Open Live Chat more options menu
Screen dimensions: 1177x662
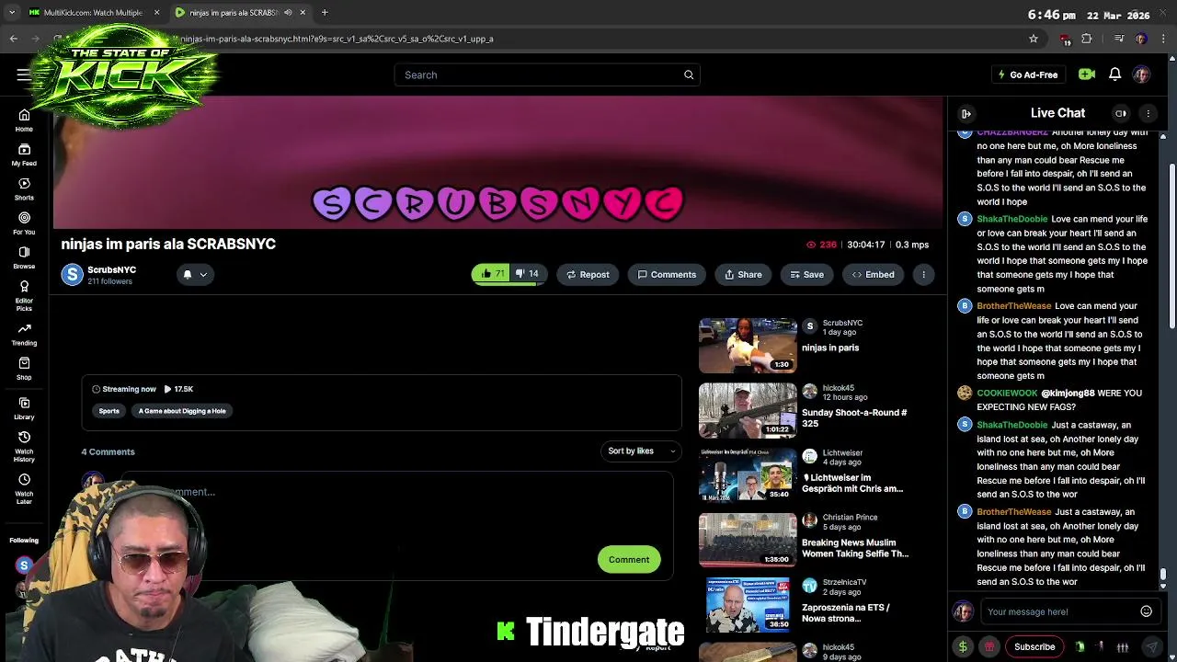1148,113
